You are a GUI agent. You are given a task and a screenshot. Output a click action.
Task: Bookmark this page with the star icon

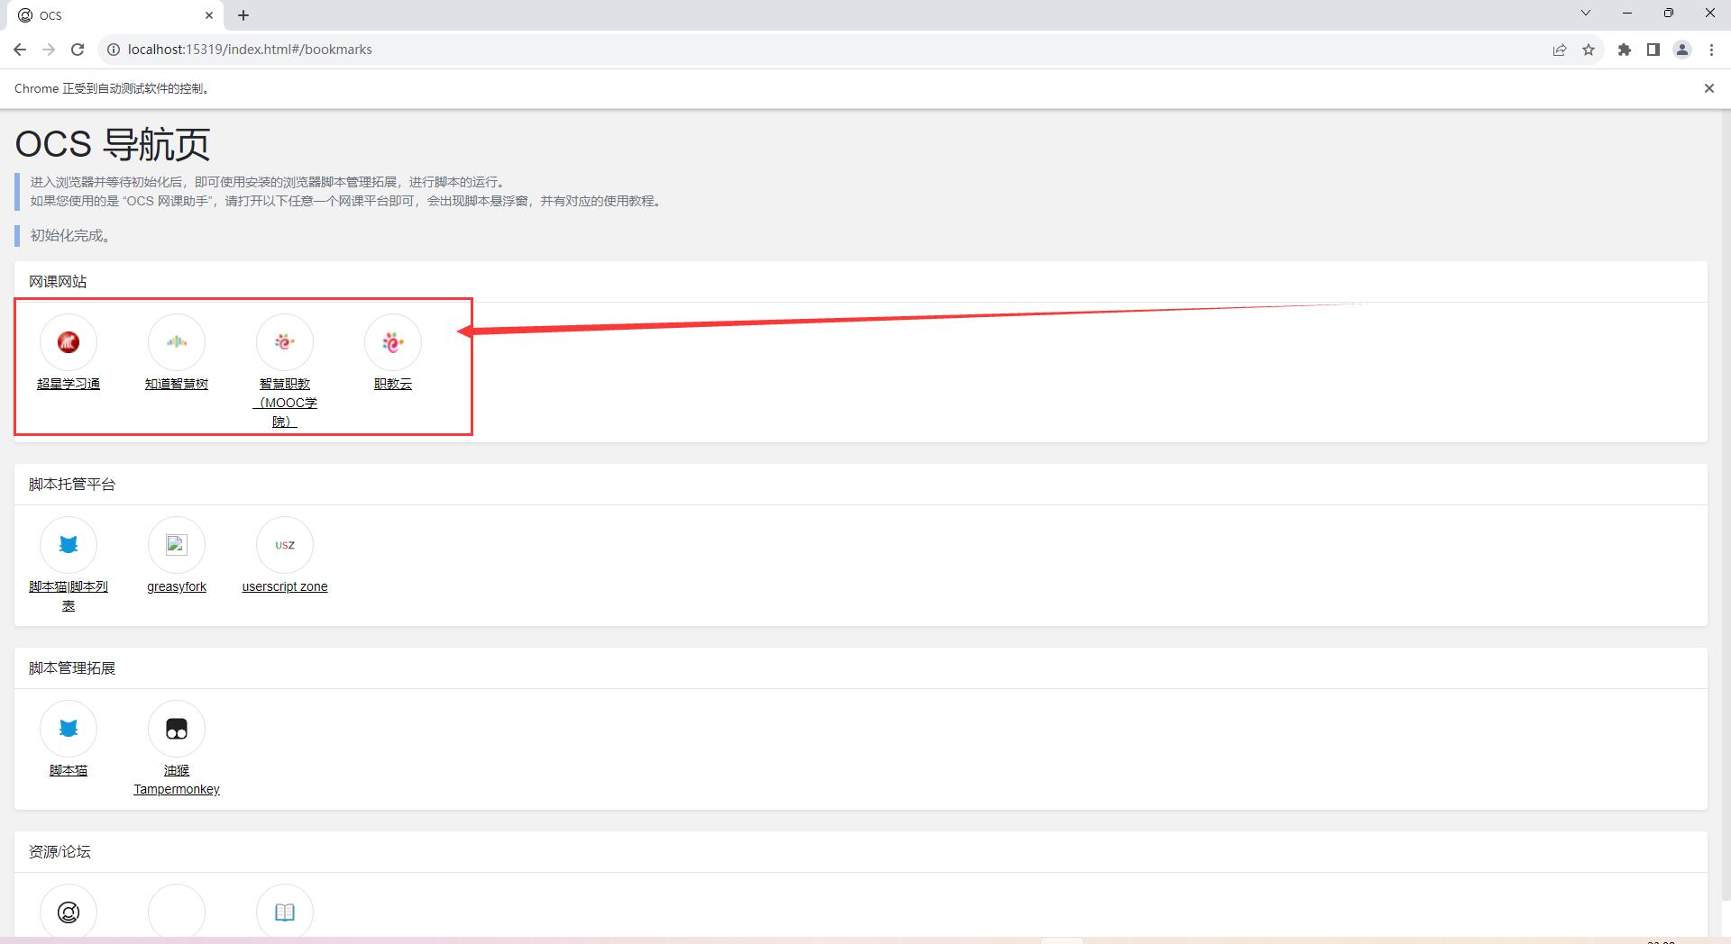pos(1589,50)
